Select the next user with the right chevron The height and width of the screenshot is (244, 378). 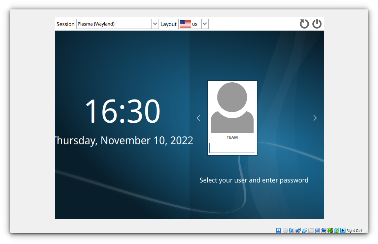pos(315,118)
